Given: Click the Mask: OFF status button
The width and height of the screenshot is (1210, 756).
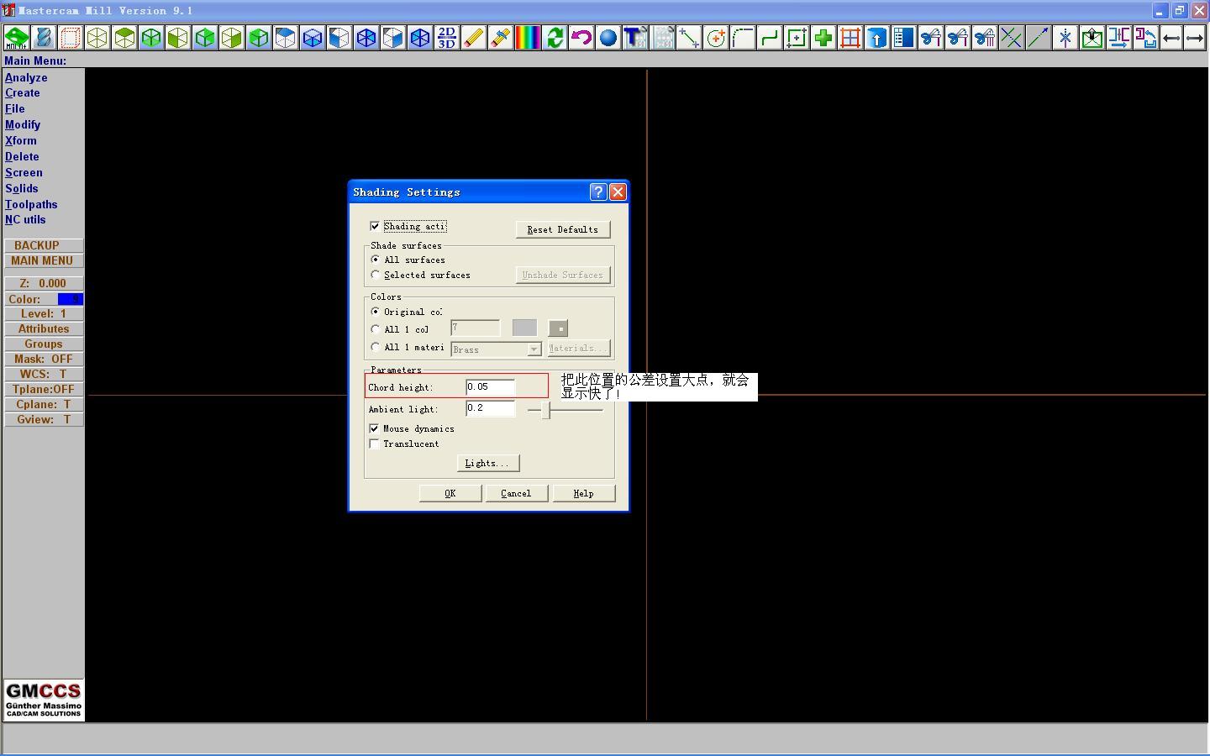Looking at the screenshot, I should pos(44,359).
